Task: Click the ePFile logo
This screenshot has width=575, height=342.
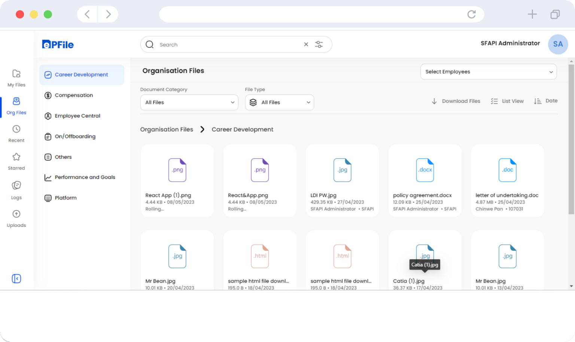Action: pyautogui.click(x=58, y=44)
